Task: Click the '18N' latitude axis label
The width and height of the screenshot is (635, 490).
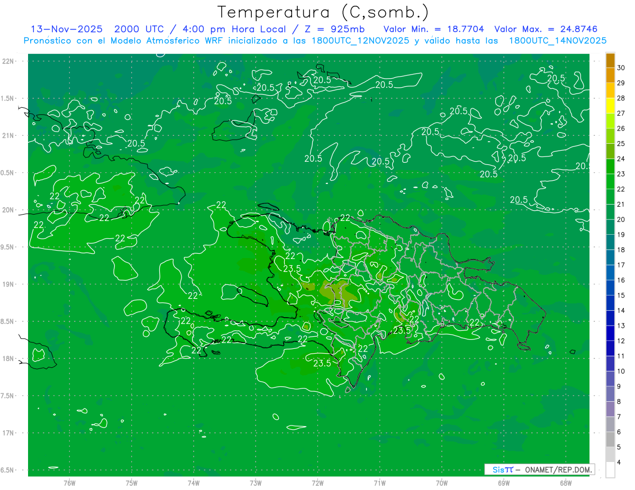Action: pos(8,358)
